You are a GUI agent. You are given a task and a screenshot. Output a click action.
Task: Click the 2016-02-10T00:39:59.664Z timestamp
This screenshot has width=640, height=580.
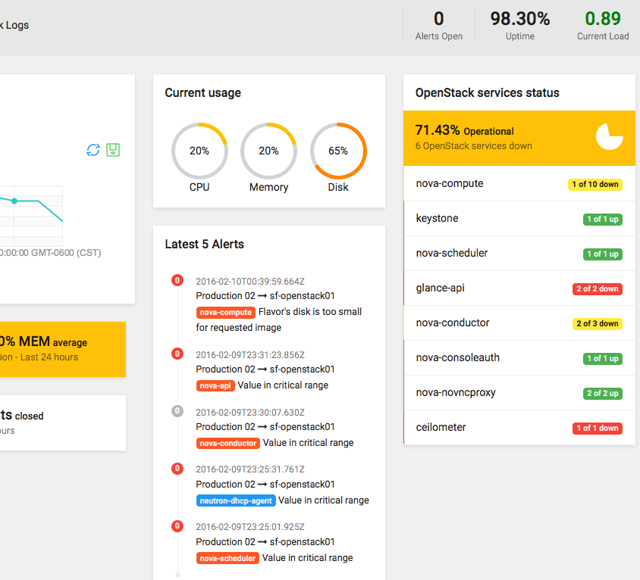[x=250, y=282]
